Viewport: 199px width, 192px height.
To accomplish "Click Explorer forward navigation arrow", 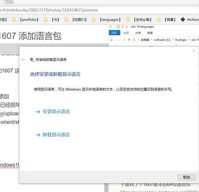I will (119, 40).
